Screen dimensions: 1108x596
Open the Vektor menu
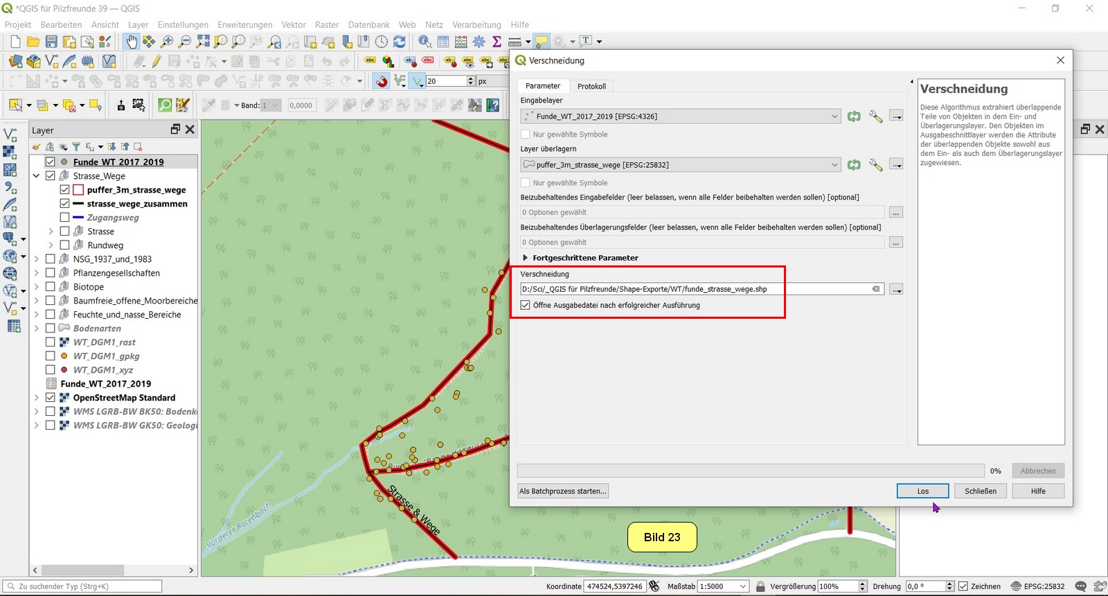293,24
